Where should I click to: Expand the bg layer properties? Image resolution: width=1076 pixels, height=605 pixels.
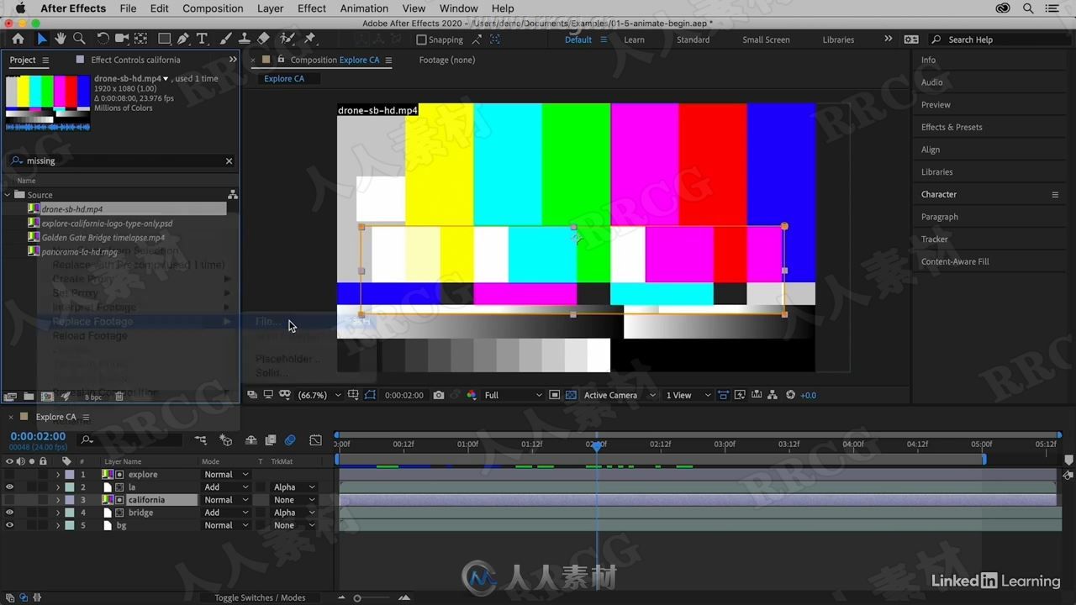tap(58, 525)
